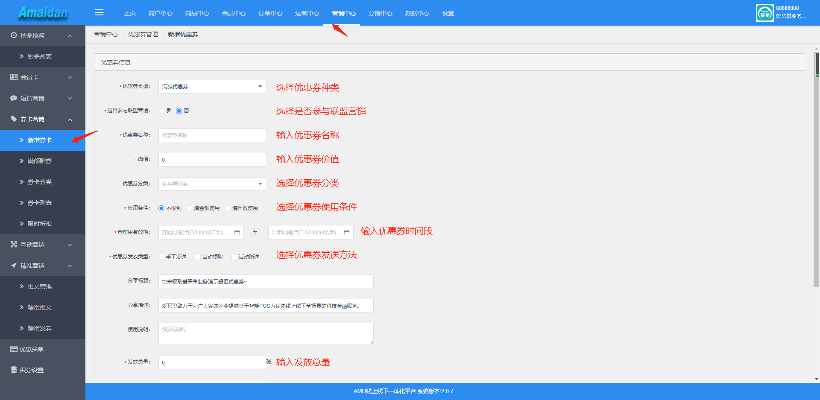
Task: Select the 积分设置 database icon
Action: (x=14, y=370)
